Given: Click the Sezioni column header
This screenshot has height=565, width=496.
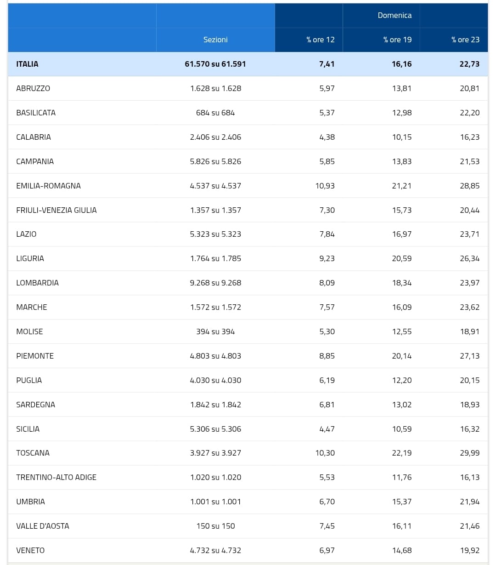Looking at the screenshot, I should click(x=215, y=40).
